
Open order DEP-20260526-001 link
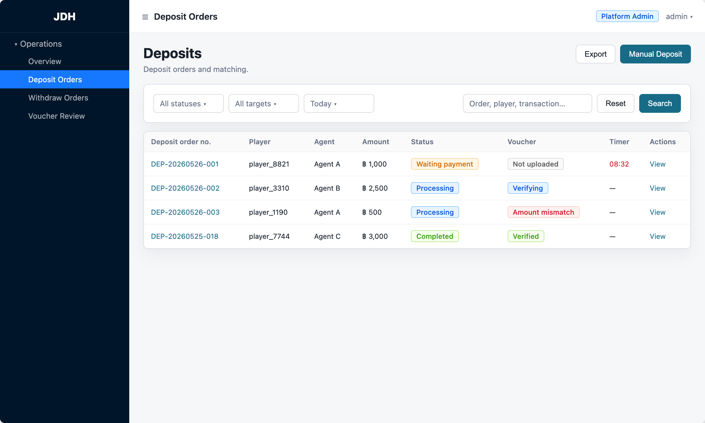(185, 164)
